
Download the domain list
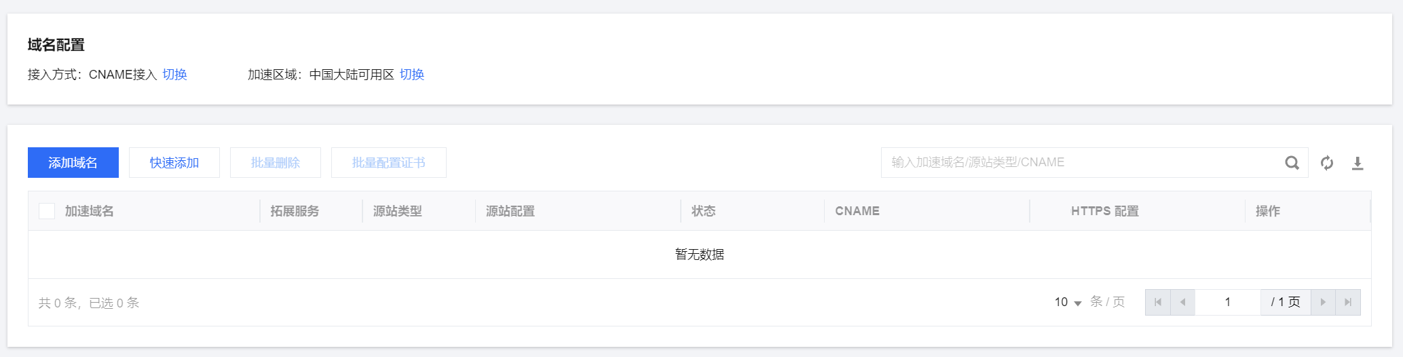[1358, 163]
